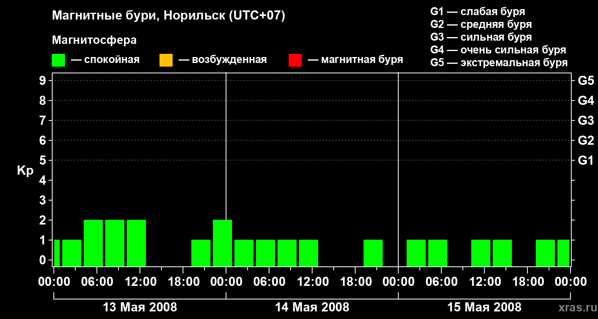Click the right-axis 'G3' level label
Screen dimensions: 598x319
[586, 120]
